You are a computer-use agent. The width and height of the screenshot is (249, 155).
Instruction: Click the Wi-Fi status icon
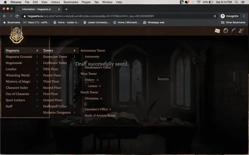[198, 2]
